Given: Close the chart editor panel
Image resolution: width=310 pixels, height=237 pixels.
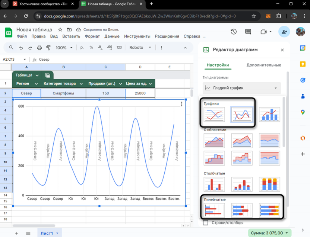Looking at the screenshot, I should click(x=282, y=50).
